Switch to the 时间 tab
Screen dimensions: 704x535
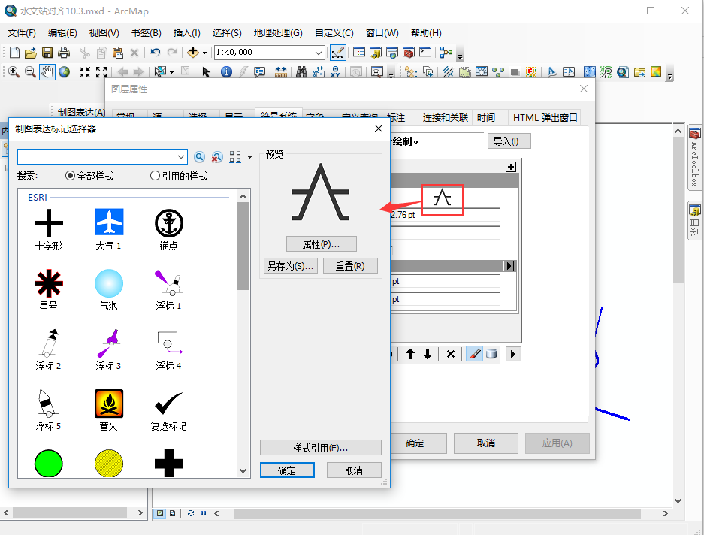486,118
